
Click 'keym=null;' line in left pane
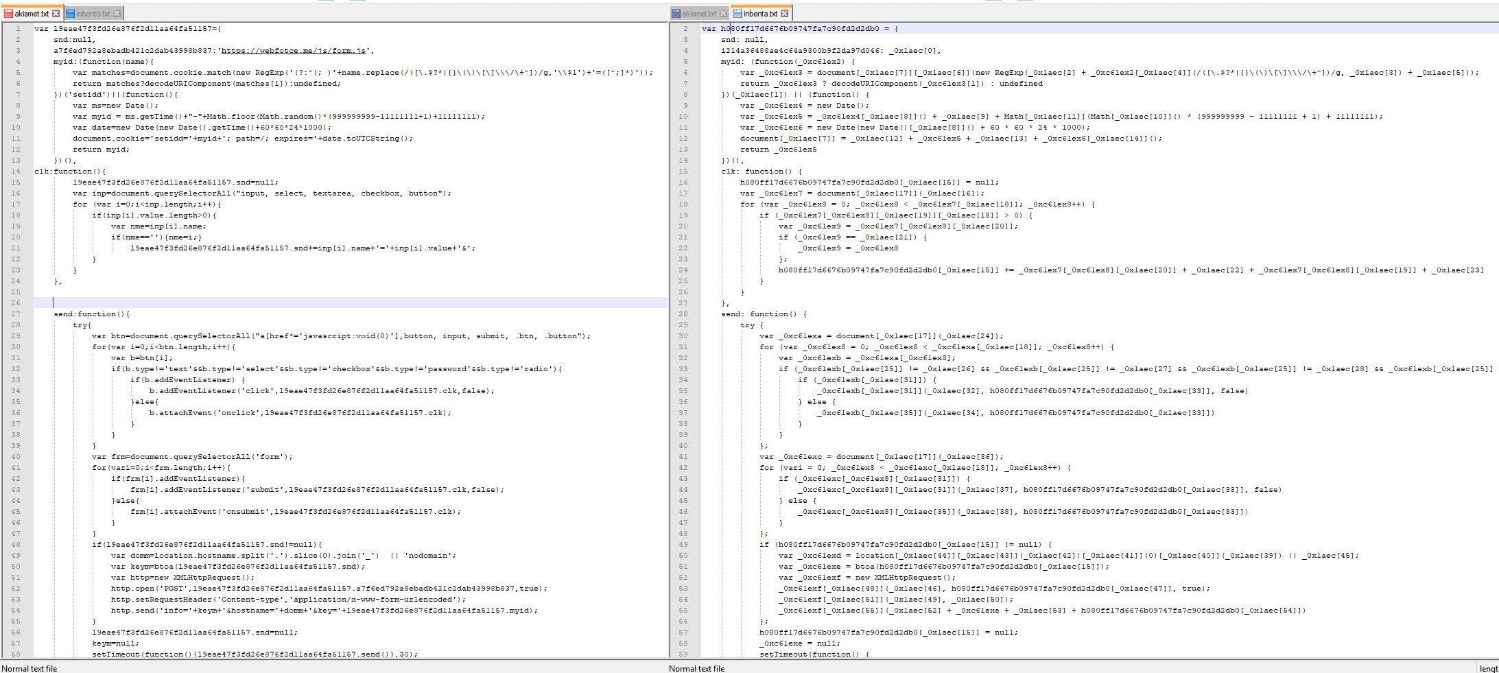point(115,644)
